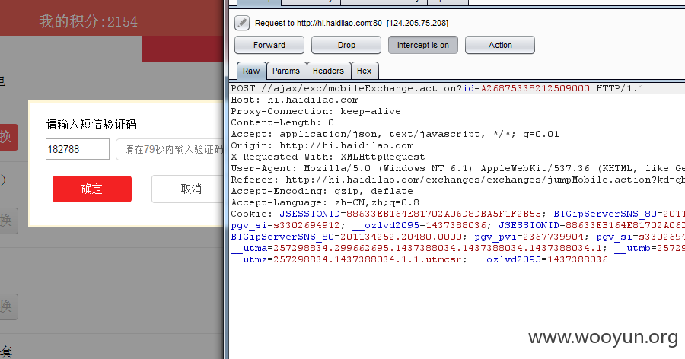This screenshot has width=685, height=359.
Task: Click the 取消 cancel button
Action: (x=188, y=189)
